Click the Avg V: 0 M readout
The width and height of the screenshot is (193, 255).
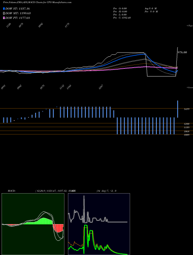151,8
